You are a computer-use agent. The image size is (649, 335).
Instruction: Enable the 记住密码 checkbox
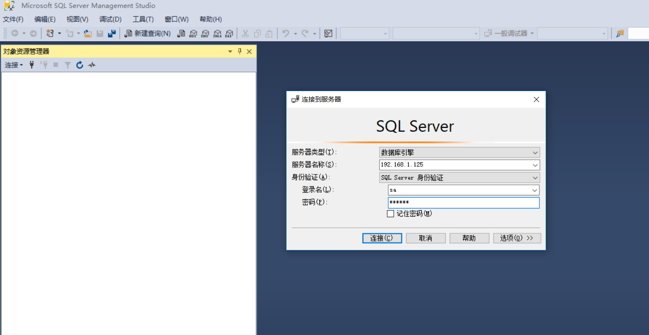coord(390,213)
